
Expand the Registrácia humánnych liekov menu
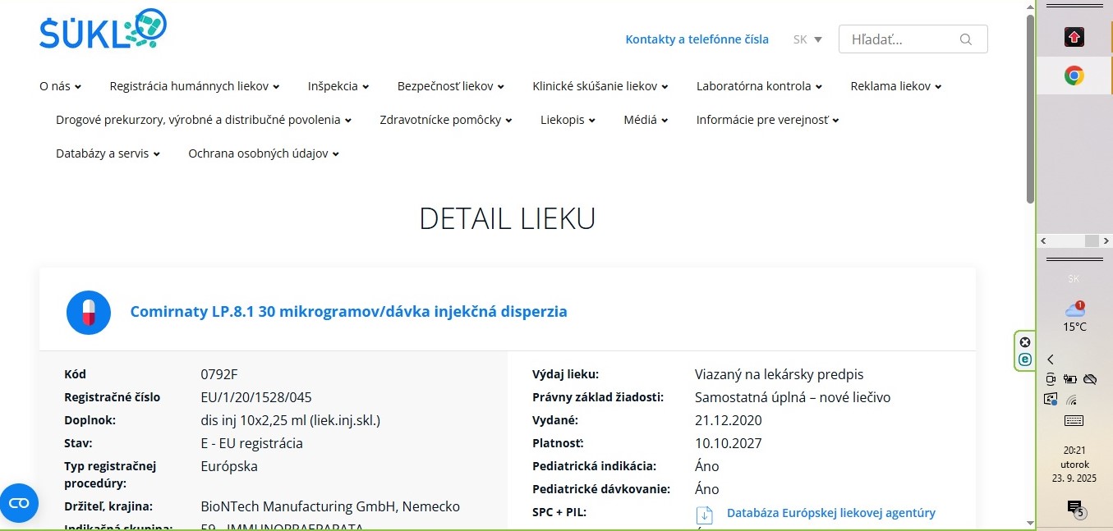pos(194,86)
